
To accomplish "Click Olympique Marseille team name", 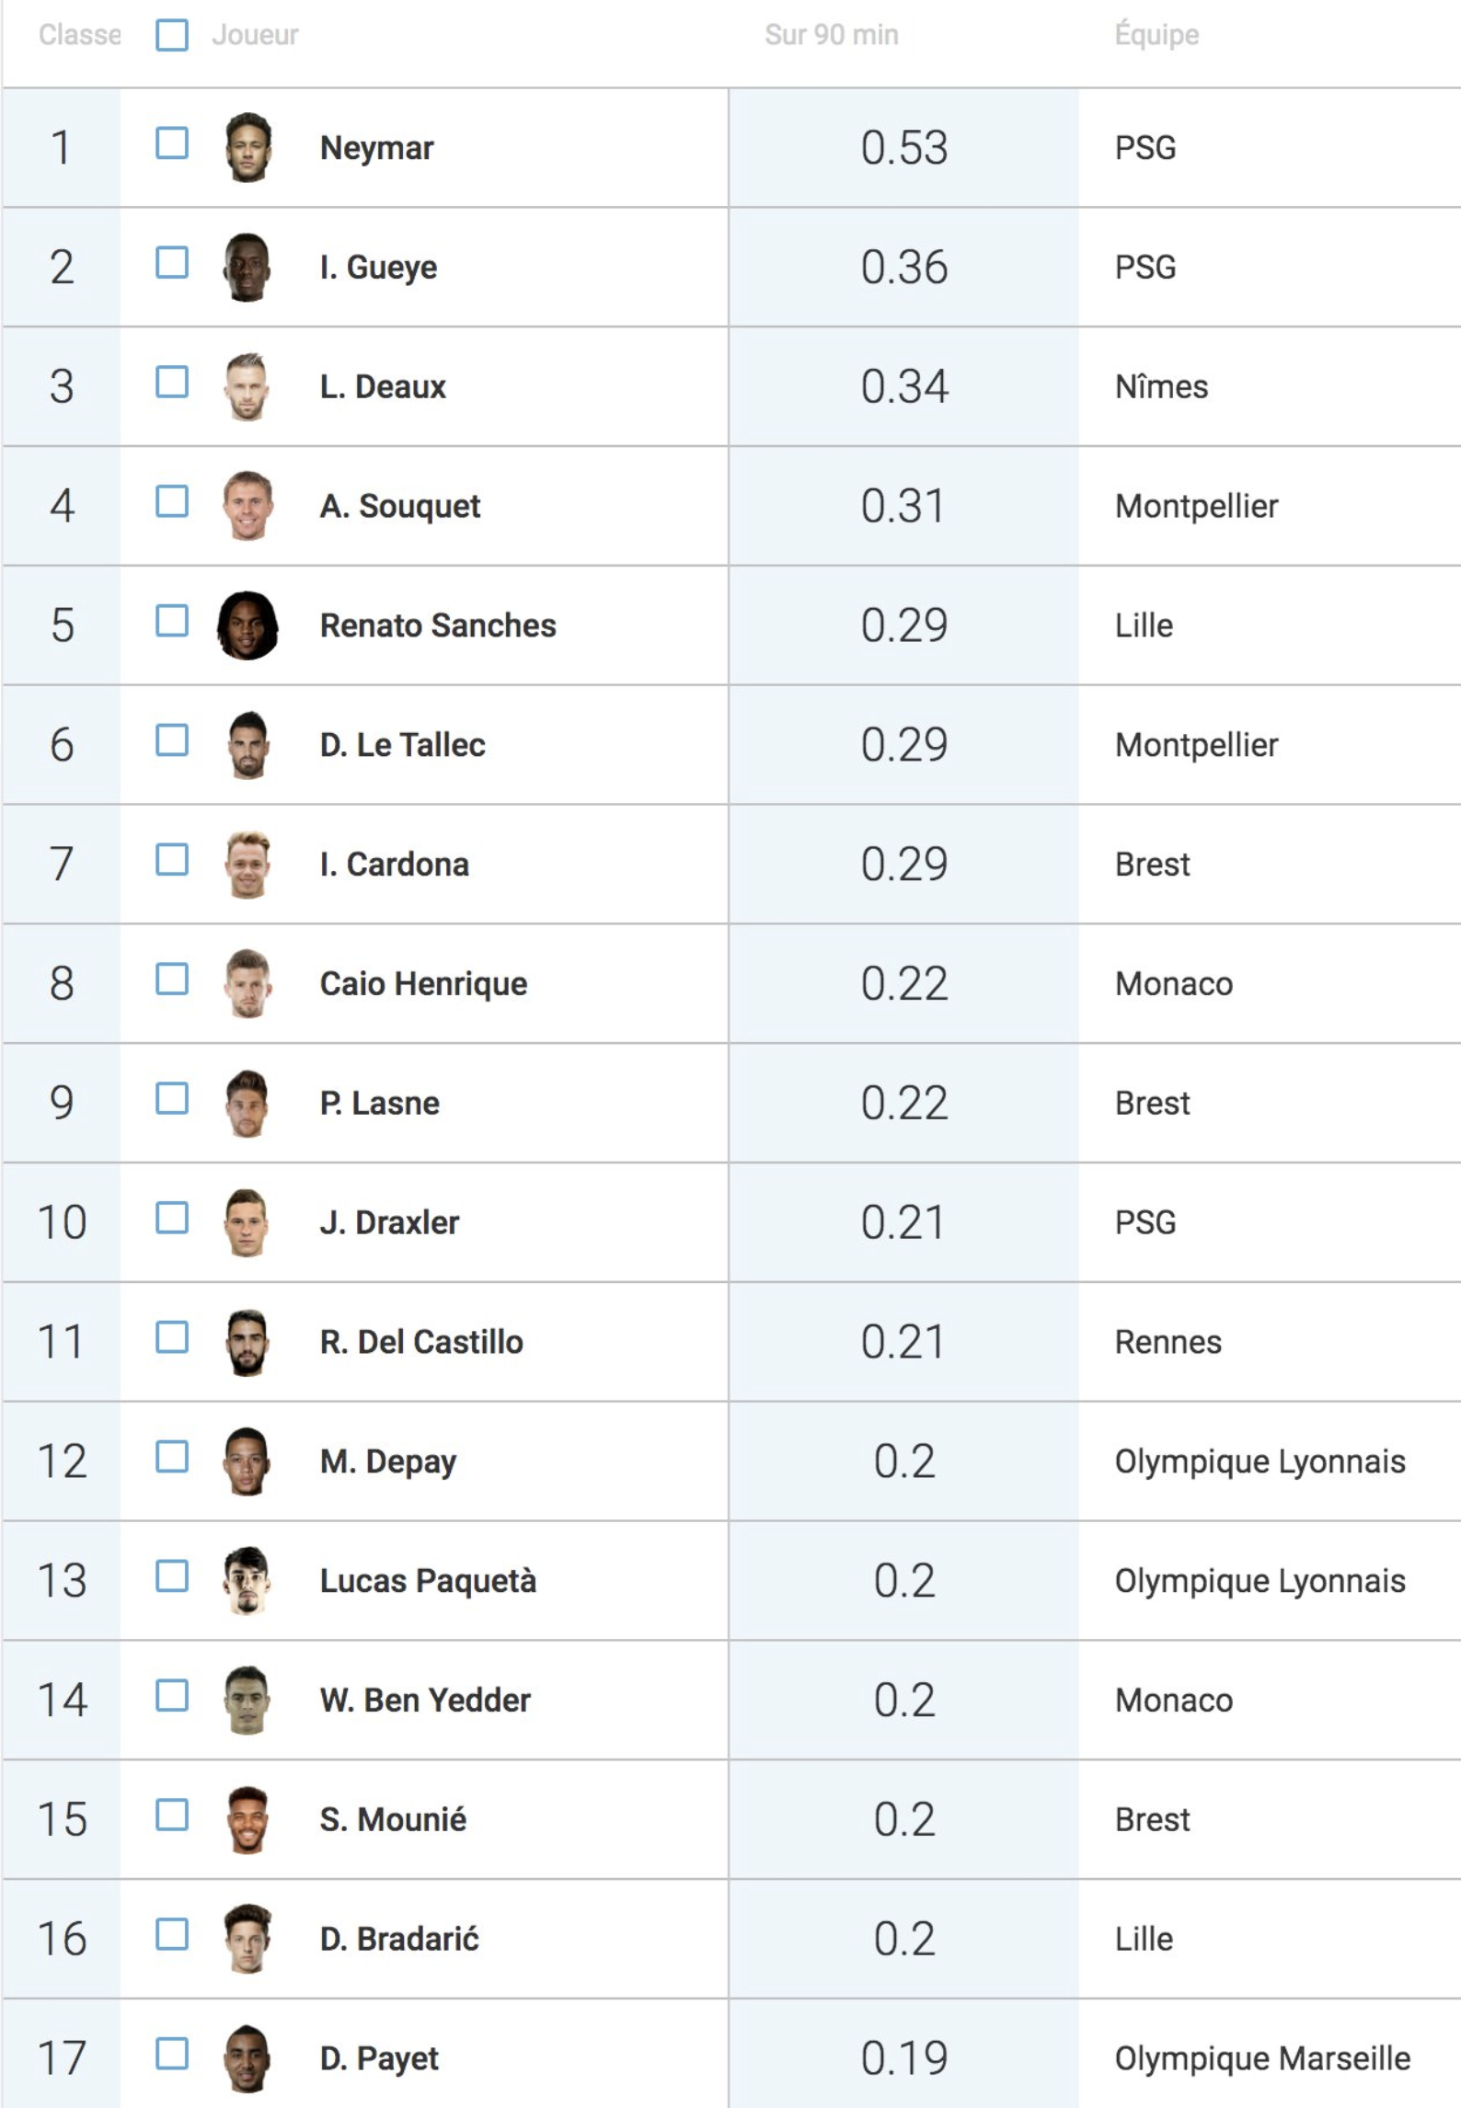I will 1262,2058.
